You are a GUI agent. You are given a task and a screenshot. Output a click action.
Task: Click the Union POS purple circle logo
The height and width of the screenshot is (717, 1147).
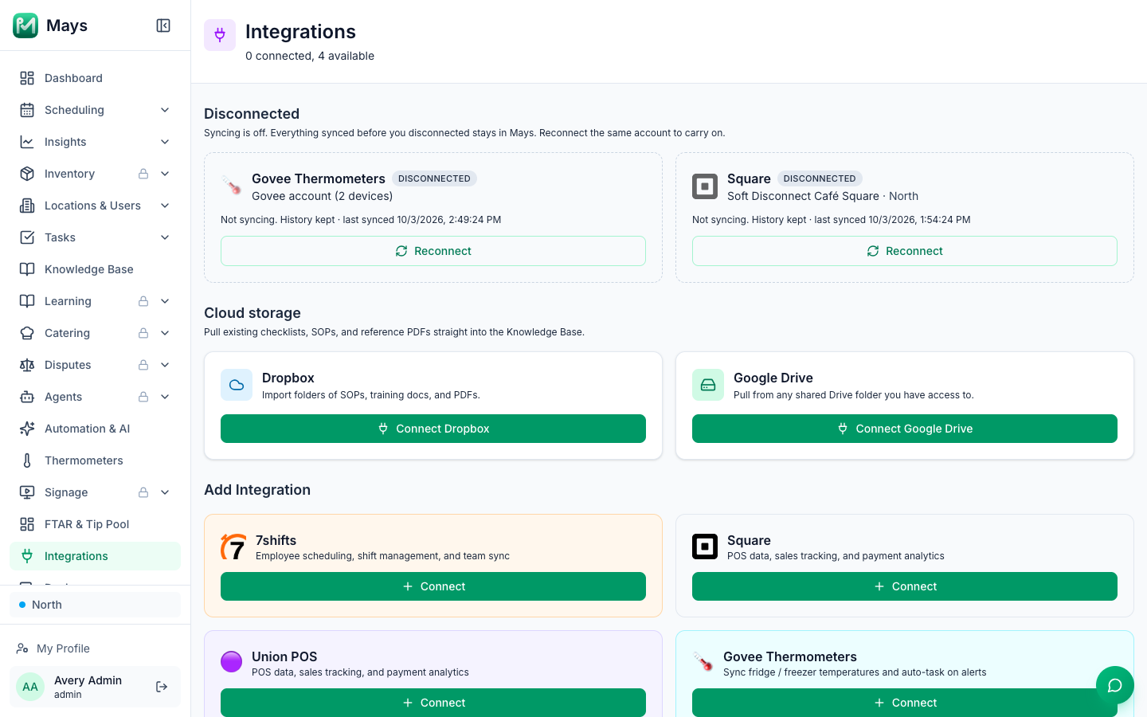point(231,662)
